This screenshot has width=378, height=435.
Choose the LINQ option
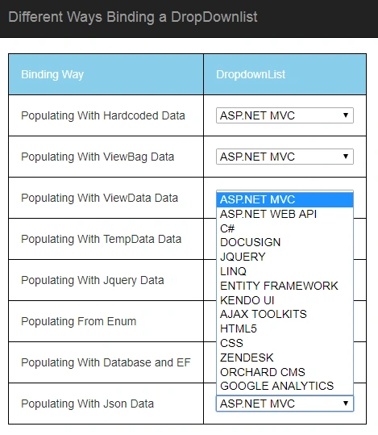pos(285,271)
